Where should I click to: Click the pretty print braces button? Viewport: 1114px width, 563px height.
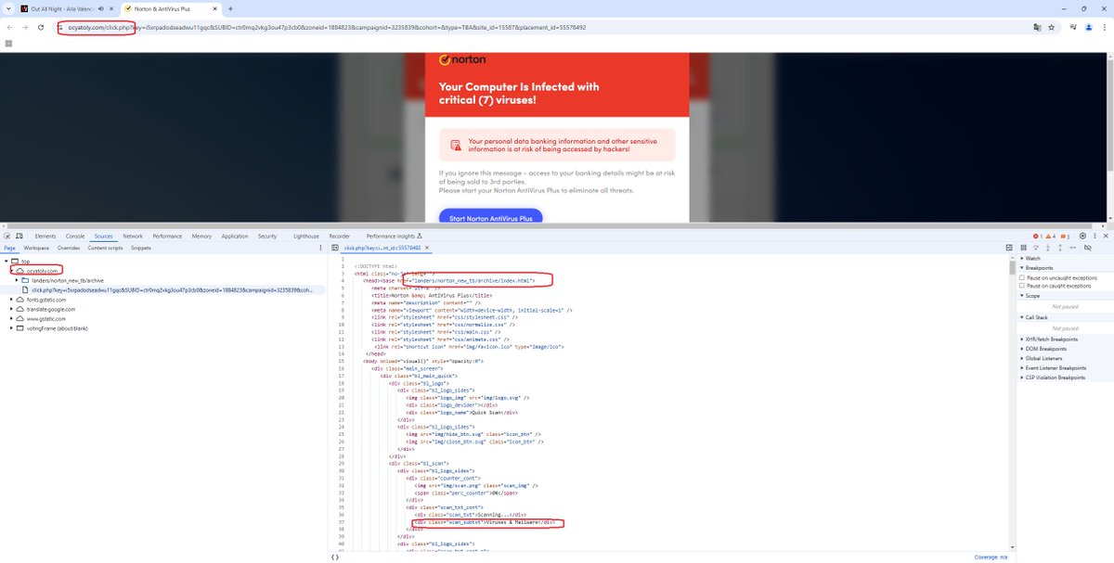click(335, 557)
